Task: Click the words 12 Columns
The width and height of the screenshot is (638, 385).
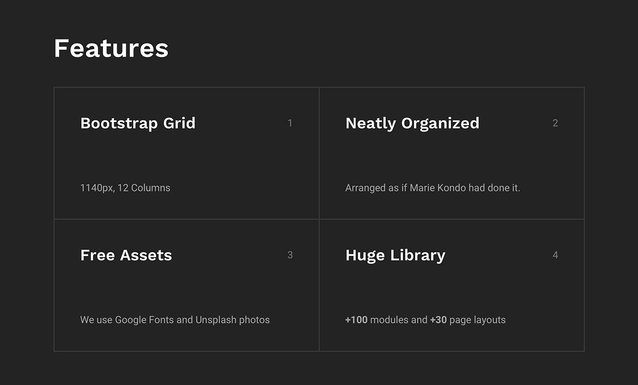Action: point(144,188)
